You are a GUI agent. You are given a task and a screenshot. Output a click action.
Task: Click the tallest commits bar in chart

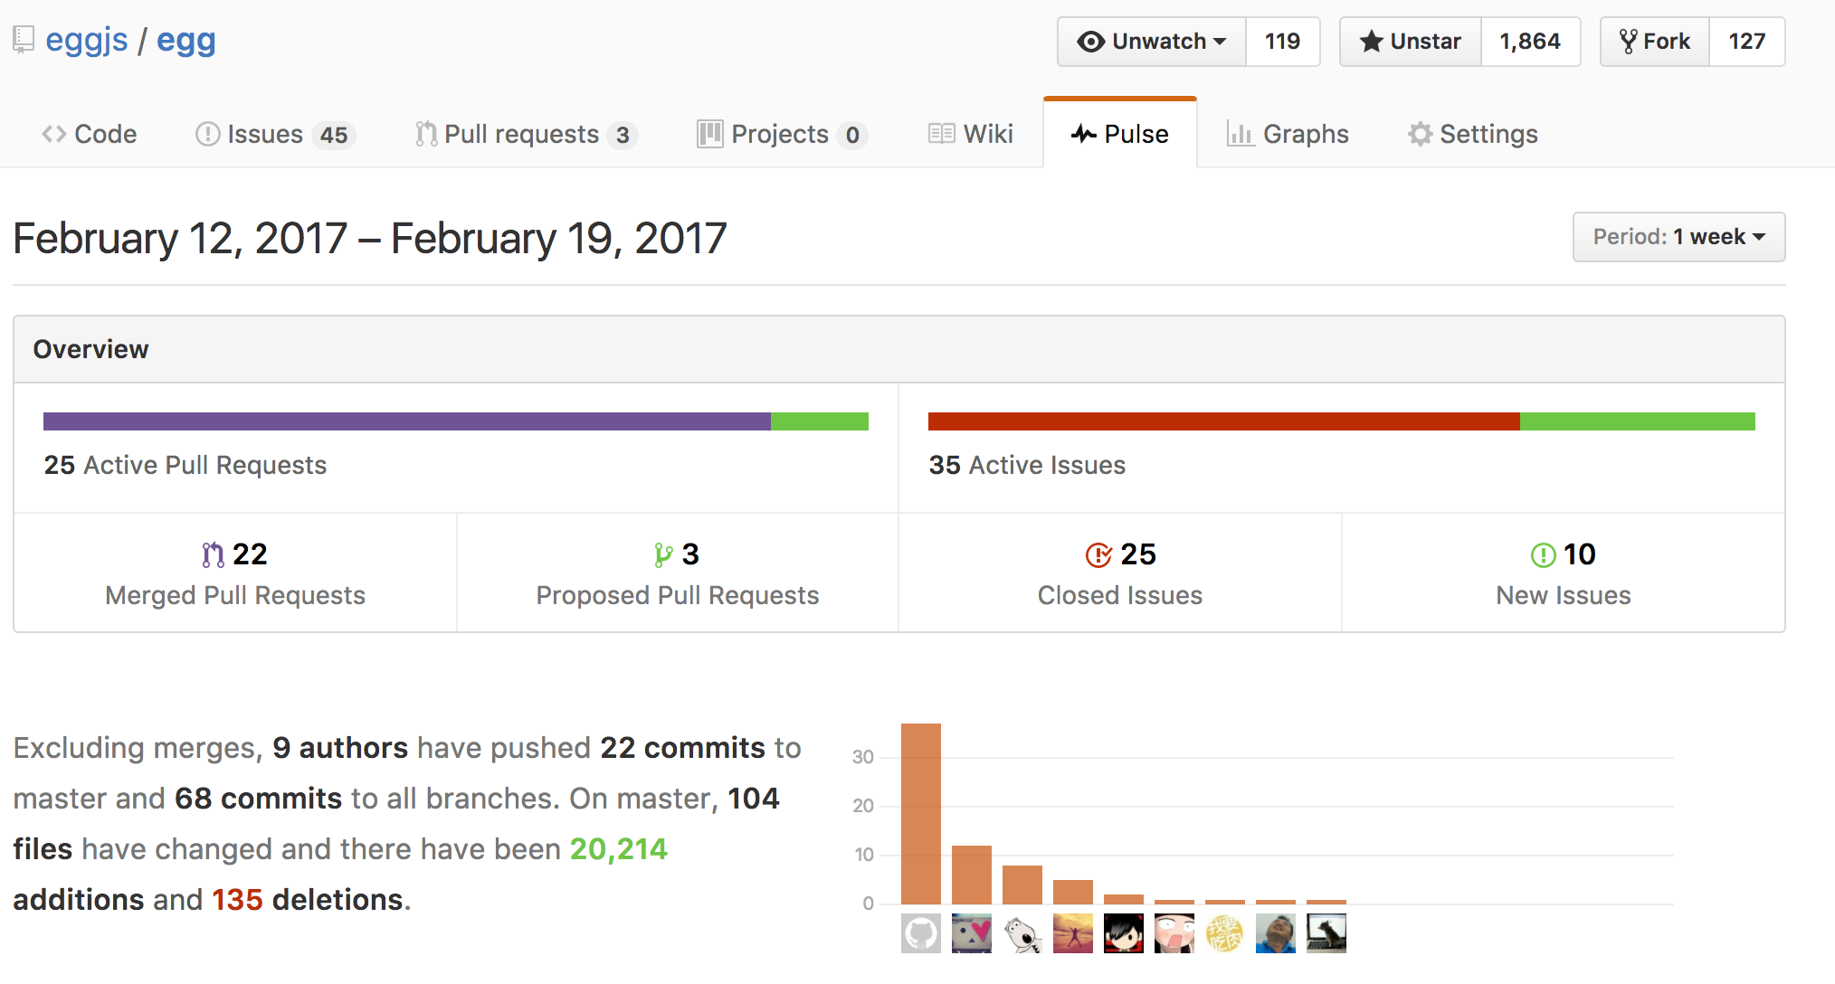coord(921,813)
